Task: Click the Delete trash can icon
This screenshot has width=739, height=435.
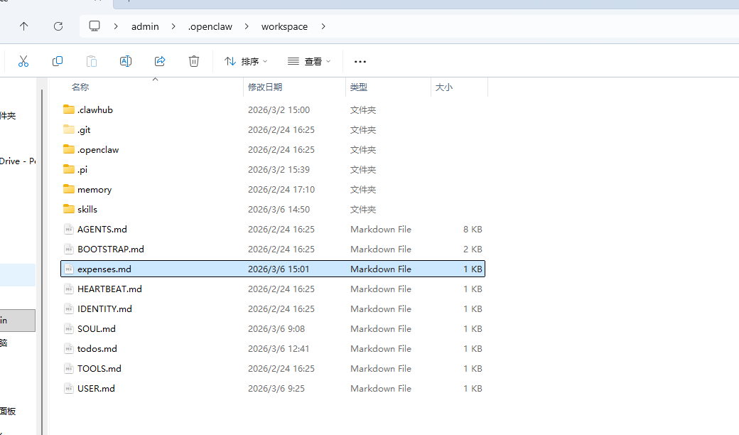Action: click(x=194, y=61)
